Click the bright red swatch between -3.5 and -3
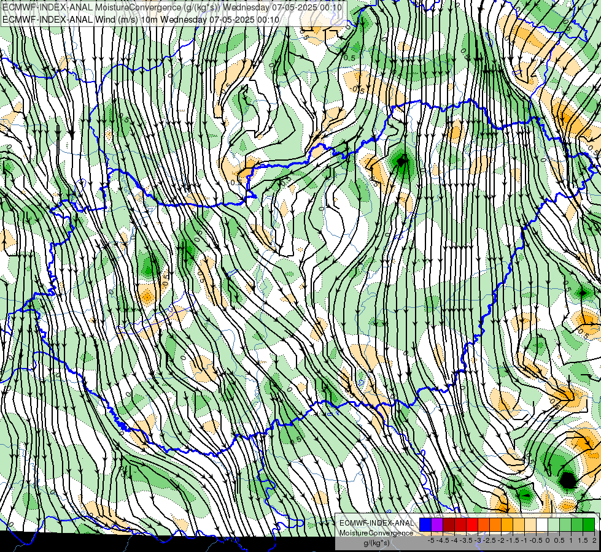Screen dimensions: 601x552 [x=472, y=524]
